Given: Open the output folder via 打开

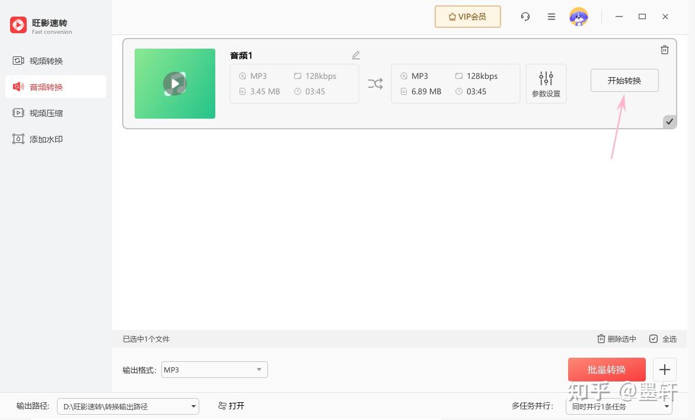Looking at the screenshot, I should (x=231, y=406).
